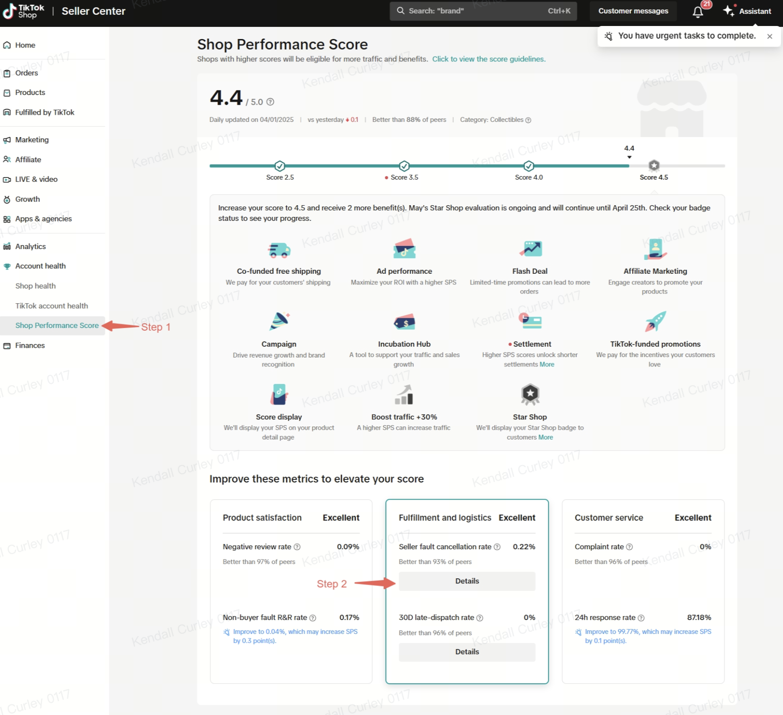The width and height of the screenshot is (783, 715).
Task: Click the notifications bell icon
Action: (697, 12)
